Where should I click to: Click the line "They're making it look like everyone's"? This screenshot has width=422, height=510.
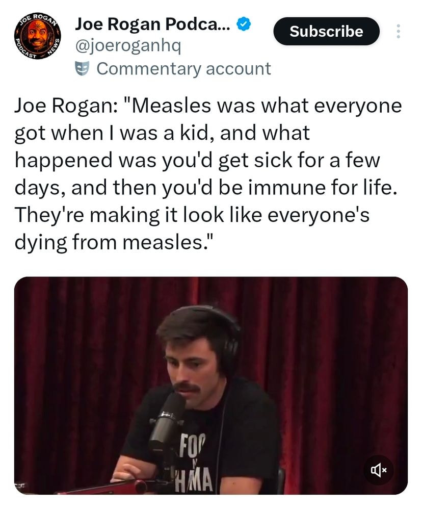coord(192,214)
